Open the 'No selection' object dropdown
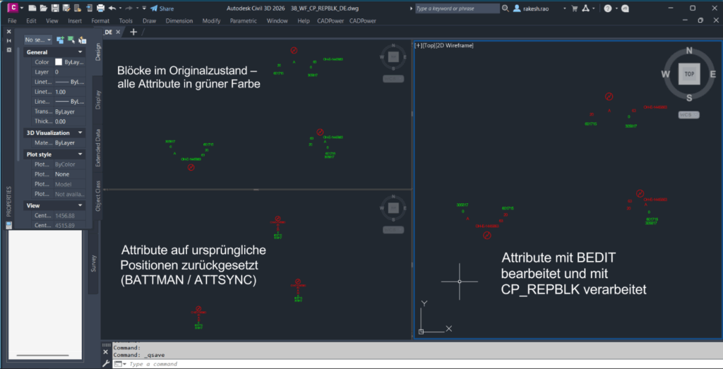This screenshot has width=723, height=369. pyautogui.click(x=38, y=40)
